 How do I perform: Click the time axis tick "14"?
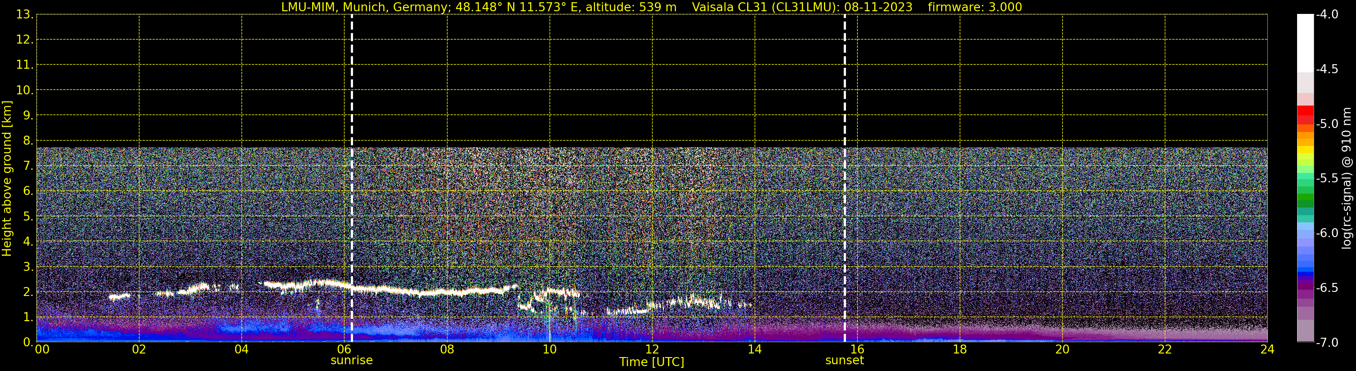pyautogui.click(x=755, y=349)
